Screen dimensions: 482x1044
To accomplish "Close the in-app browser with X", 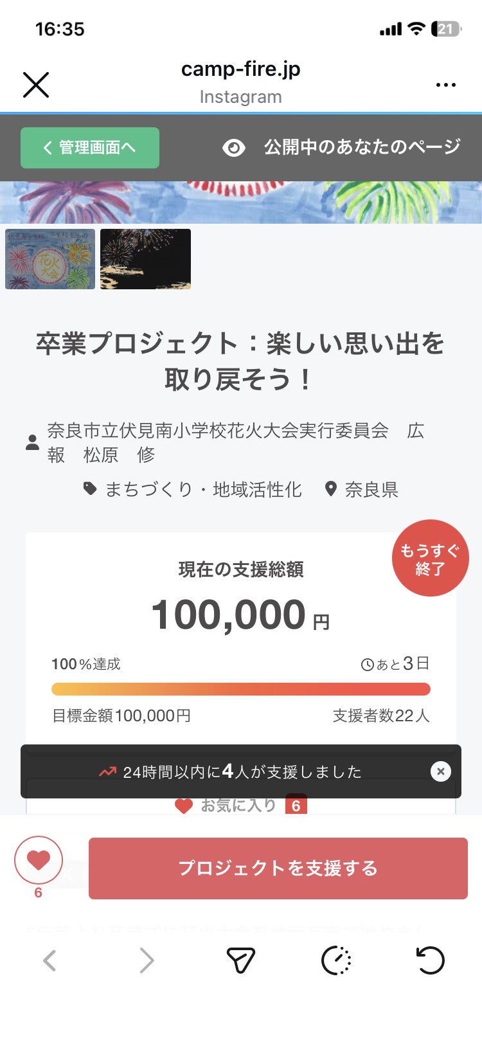I will pyautogui.click(x=36, y=85).
